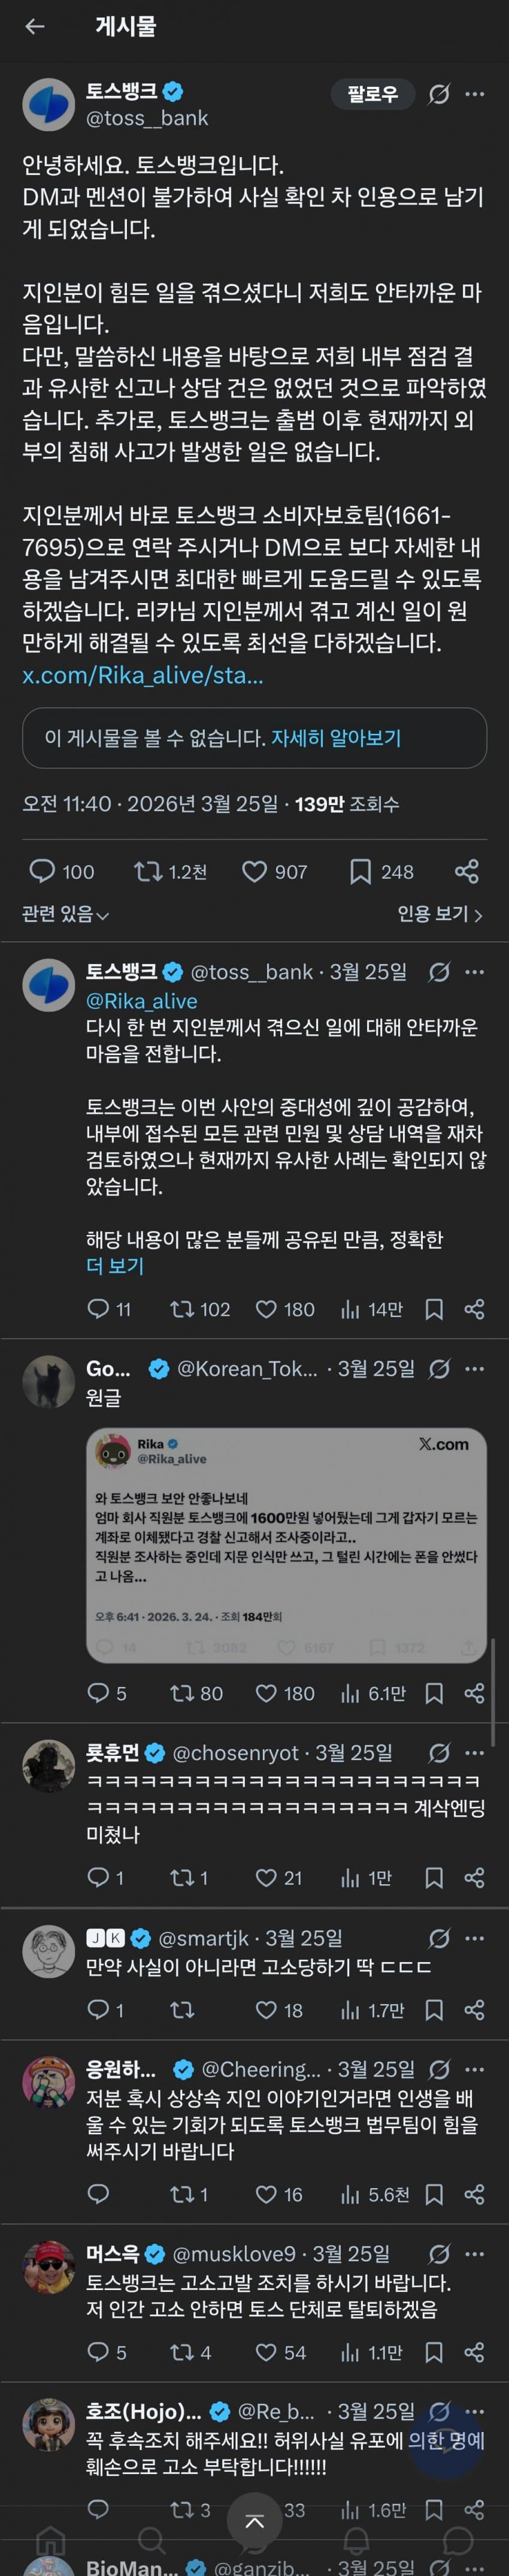This screenshot has width=509, height=2576.
Task: Open 인용 보기 to see quotes
Action: point(439,914)
